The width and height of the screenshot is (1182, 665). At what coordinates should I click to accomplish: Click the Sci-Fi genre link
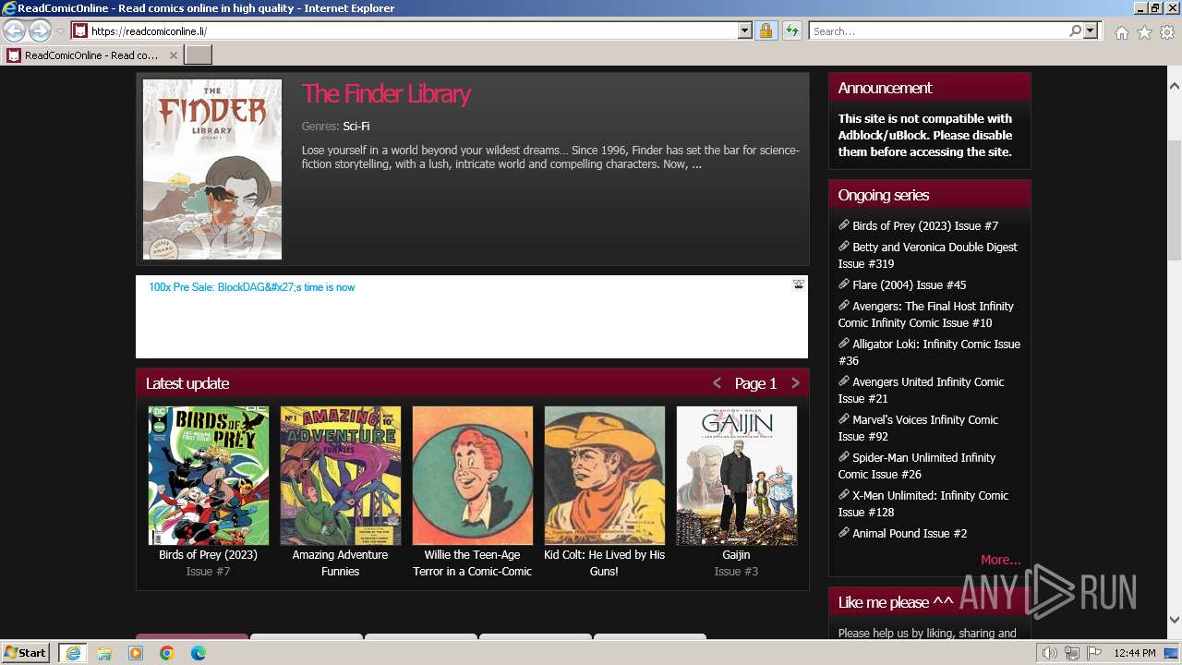pyautogui.click(x=356, y=127)
